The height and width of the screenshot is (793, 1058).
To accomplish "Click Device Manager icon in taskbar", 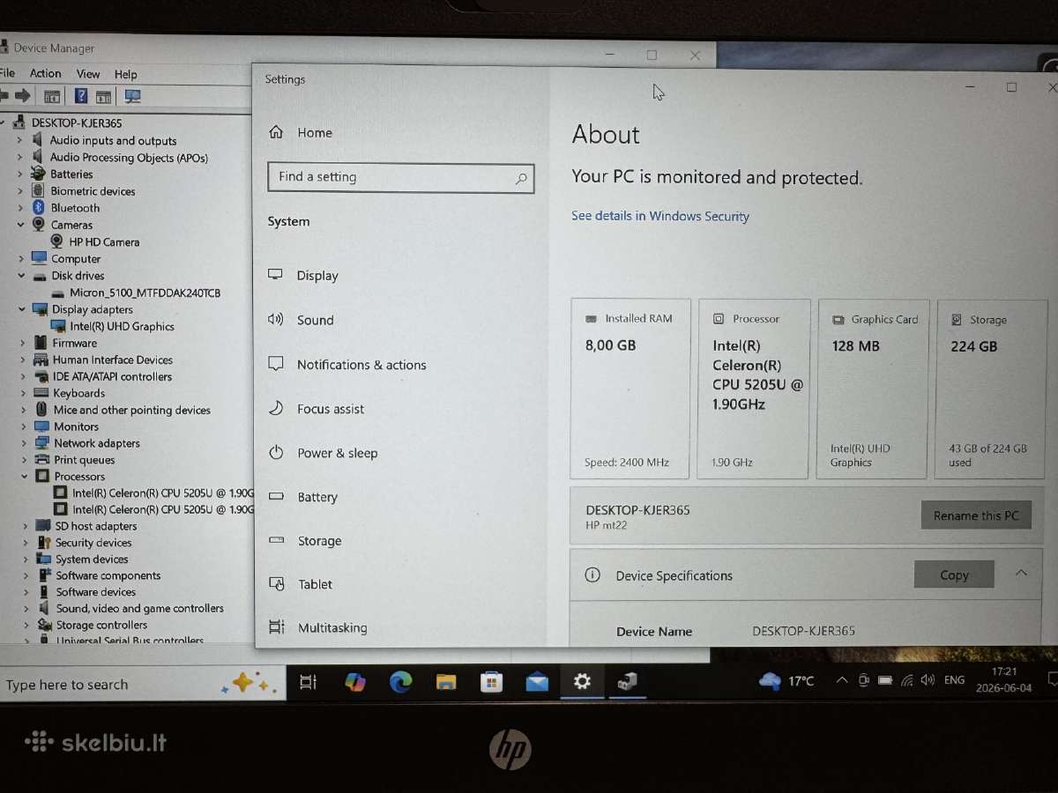I will pyautogui.click(x=627, y=681).
